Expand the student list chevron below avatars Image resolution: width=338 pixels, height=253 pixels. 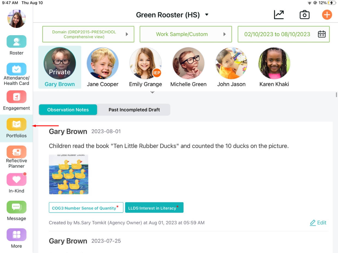coord(153,92)
